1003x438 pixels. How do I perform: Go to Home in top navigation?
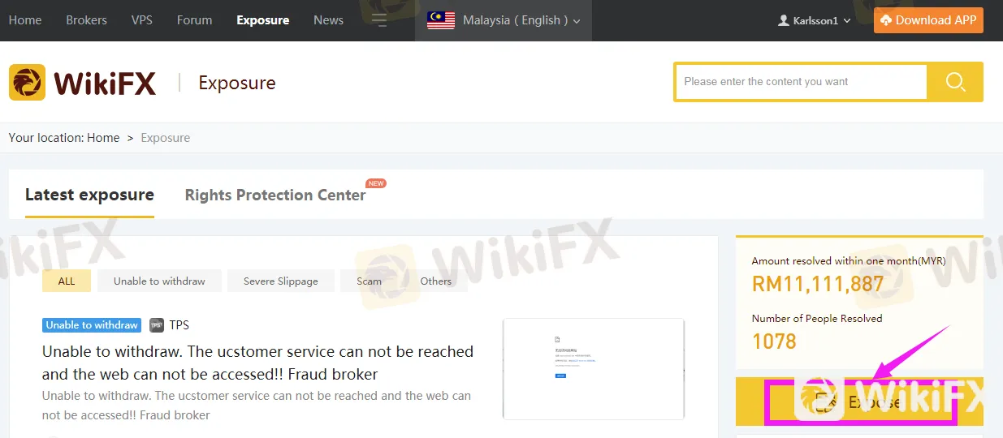point(25,20)
